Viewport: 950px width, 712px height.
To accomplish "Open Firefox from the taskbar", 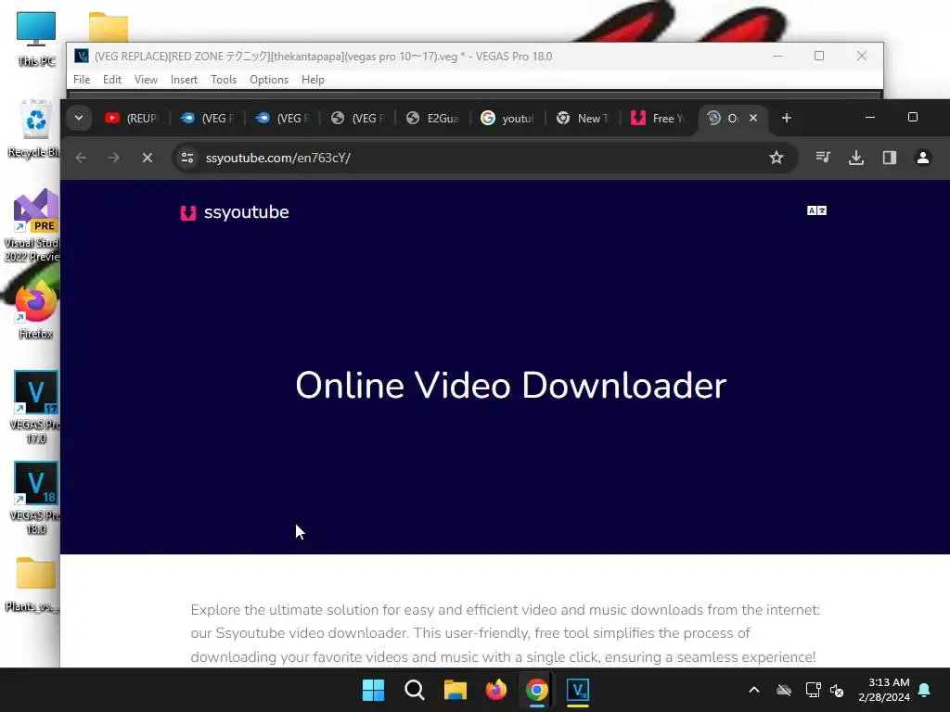I will click(x=496, y=690).
